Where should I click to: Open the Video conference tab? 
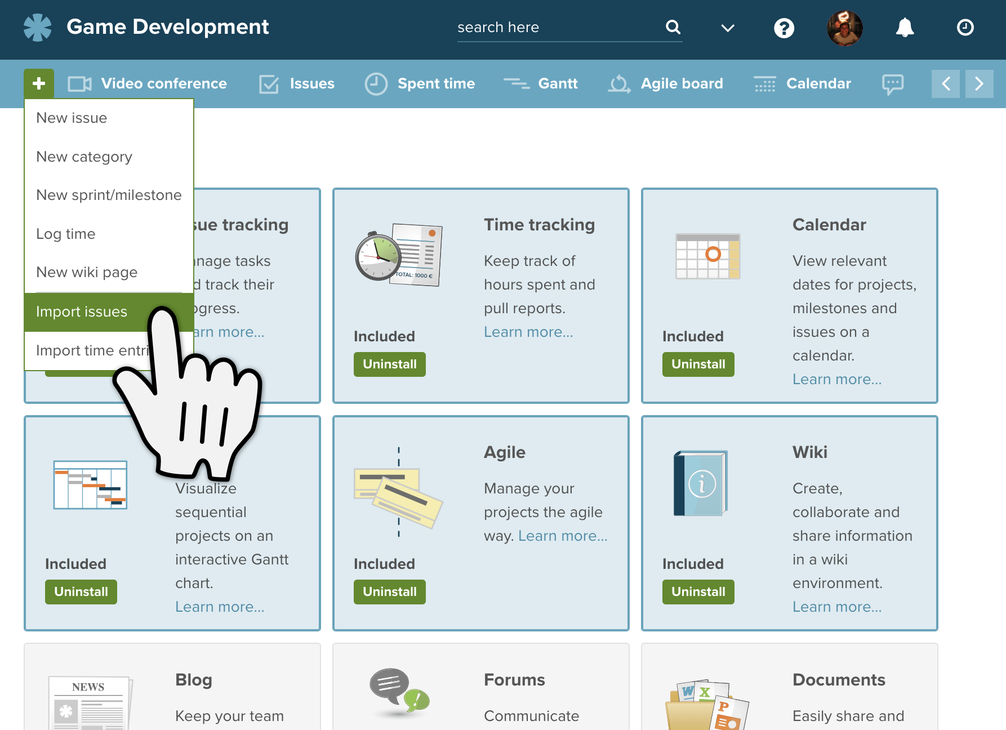148,84
